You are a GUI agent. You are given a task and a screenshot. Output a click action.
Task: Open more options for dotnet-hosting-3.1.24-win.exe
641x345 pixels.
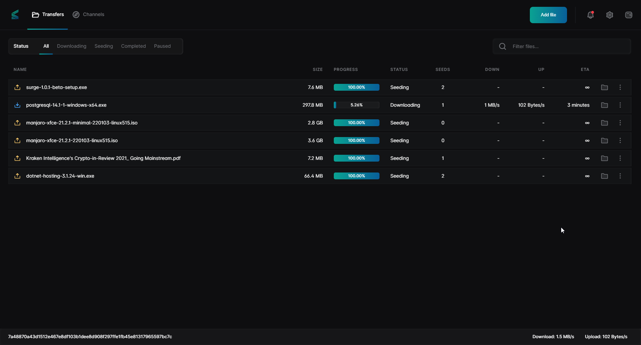point(620,176)
